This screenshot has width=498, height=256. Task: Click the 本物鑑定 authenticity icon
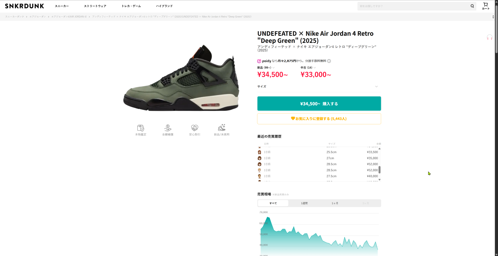tap(141, 128)
